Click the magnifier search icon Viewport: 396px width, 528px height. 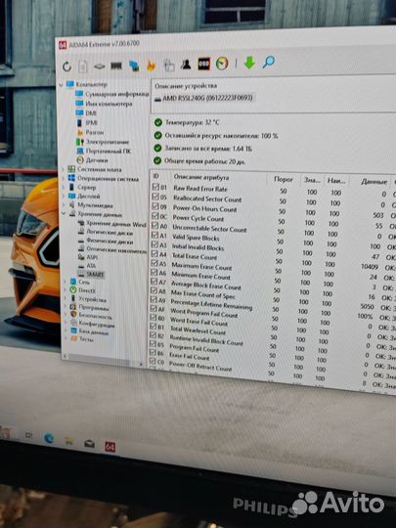click(x=268, y=62)
